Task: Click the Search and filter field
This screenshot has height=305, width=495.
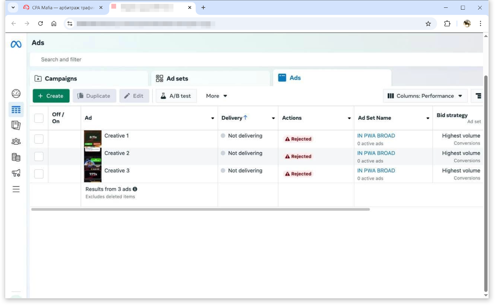Action: point(256,59)
